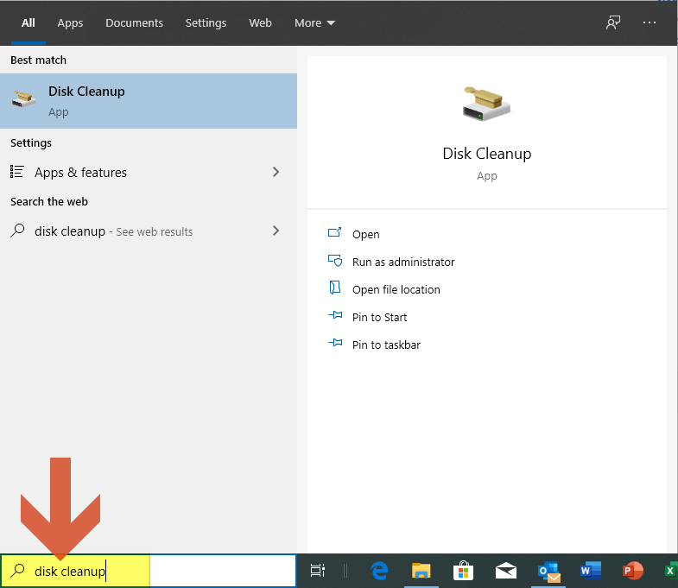Click the Pin to taskbar pin icon
The width and height of the screenshot is (678, 588).
point(335,343)
